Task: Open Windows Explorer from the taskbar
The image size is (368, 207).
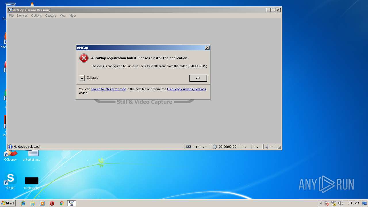Action: 32,203
